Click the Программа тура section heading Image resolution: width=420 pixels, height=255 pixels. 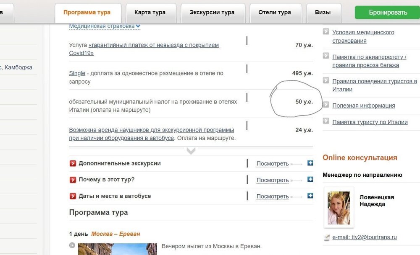tap(98, 213)
